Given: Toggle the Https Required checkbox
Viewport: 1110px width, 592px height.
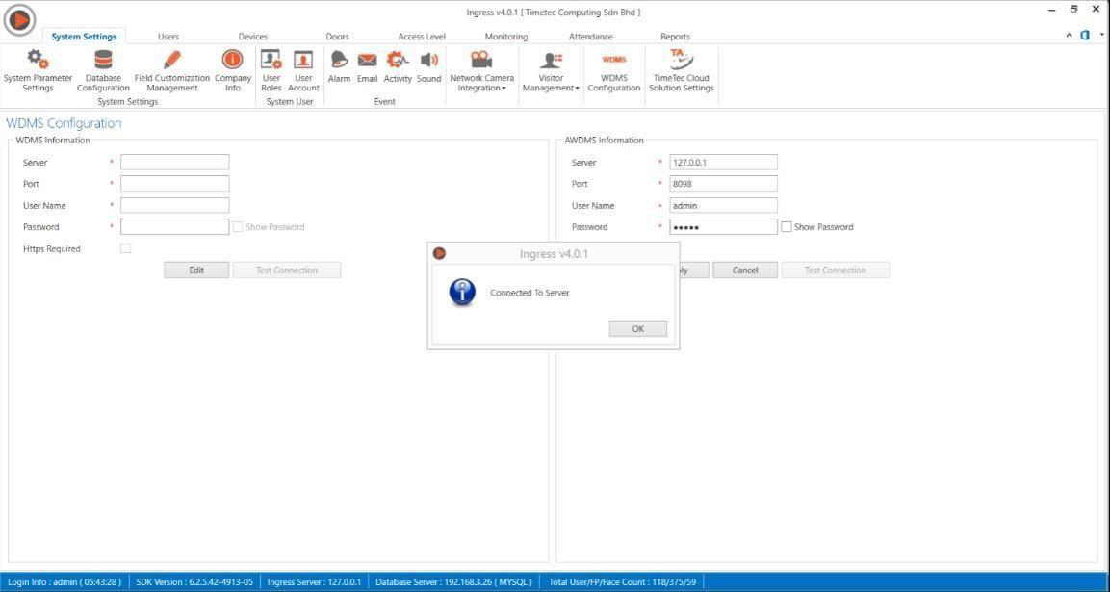Looking at the screenshot, I should point(125,248).
